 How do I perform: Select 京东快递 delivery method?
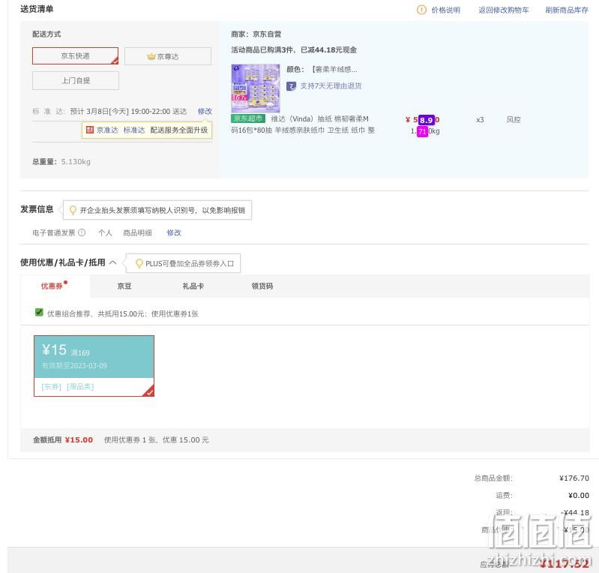[x=75, y=55]
